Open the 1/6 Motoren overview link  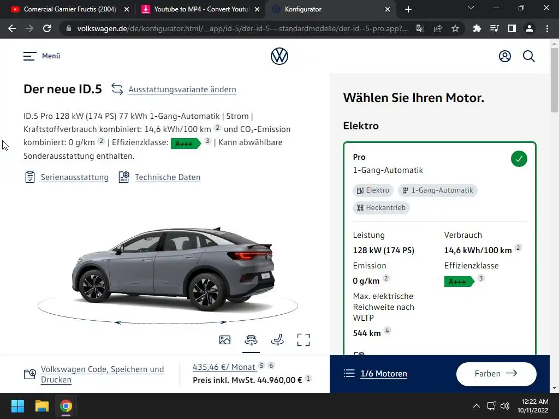coord(384,373)
